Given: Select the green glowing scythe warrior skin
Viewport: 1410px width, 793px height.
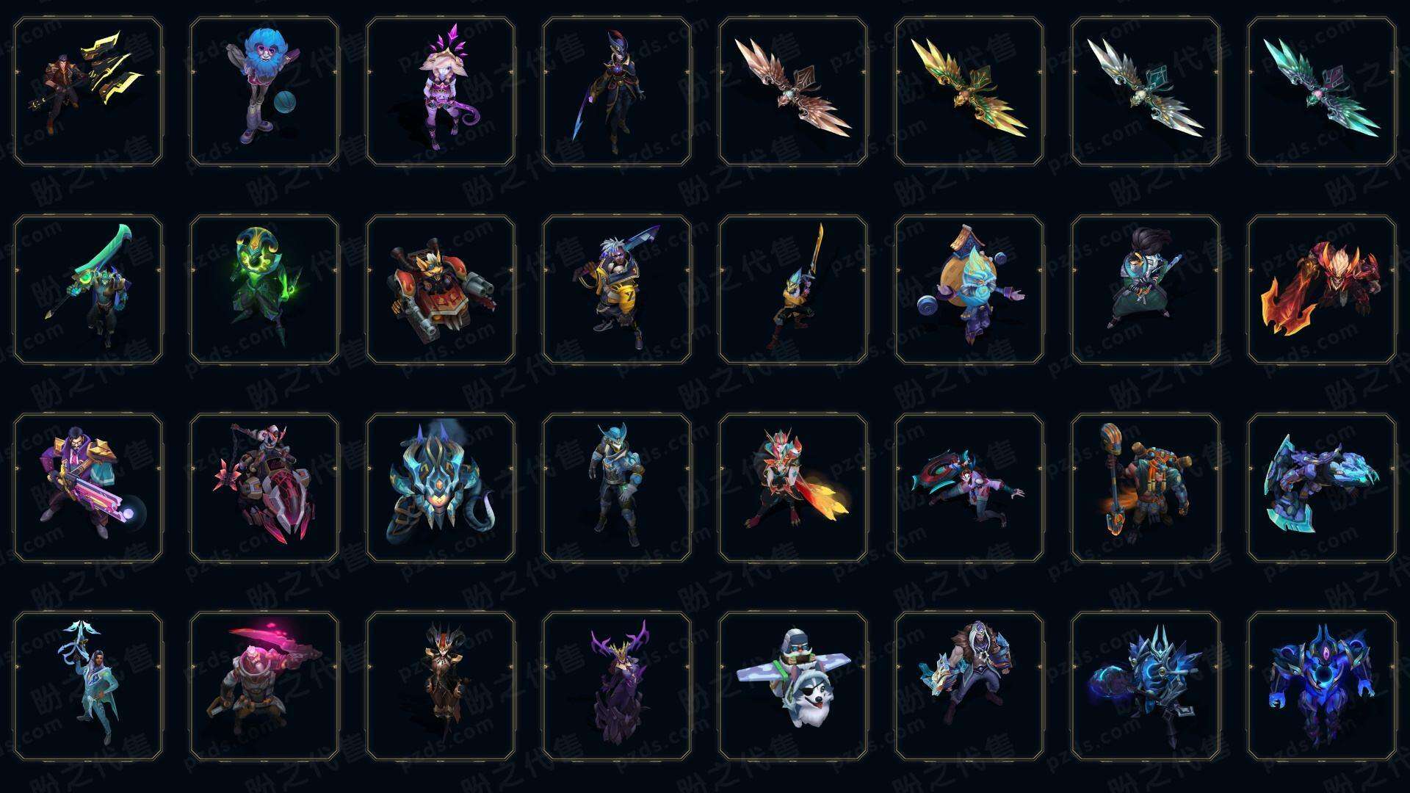Looking at the screenshot, I should click(x=88, y=290).
